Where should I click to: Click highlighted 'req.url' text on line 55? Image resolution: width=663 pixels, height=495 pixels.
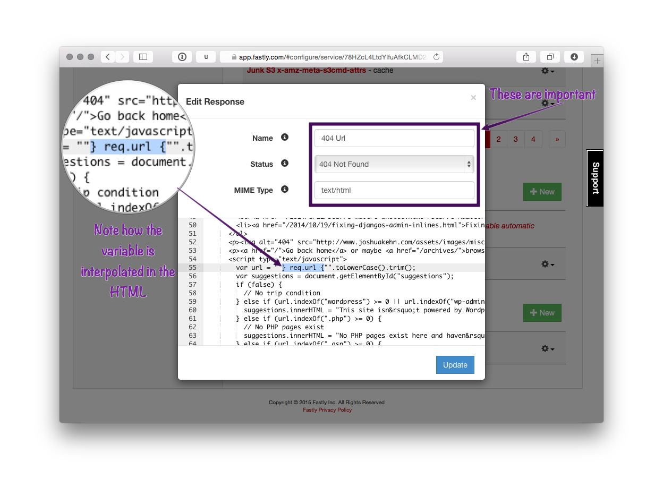coord(303,267)
